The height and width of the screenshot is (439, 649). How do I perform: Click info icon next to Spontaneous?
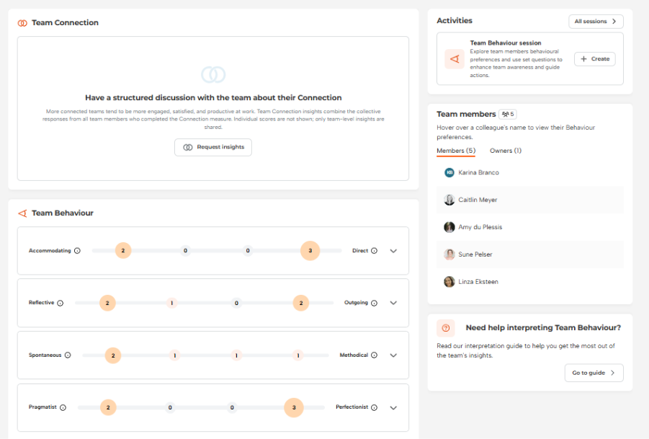[68, 355]
